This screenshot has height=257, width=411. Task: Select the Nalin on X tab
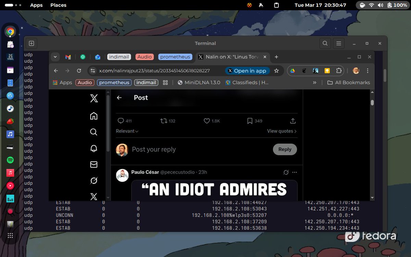tap(233, 57)
